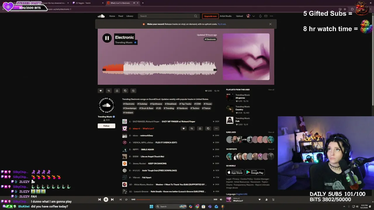
Task: Open the Trending Music profile avatar
Action: point(106,105)
